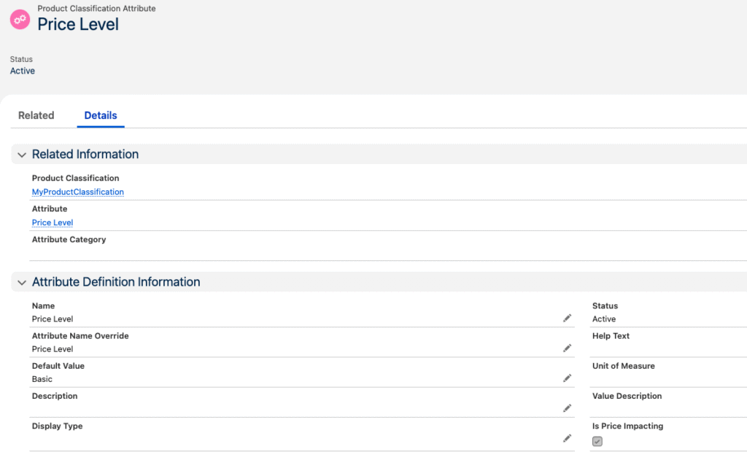Edit the Name field with pencil icon
Screen dimensions: 747x452
[x=567, y=319]
